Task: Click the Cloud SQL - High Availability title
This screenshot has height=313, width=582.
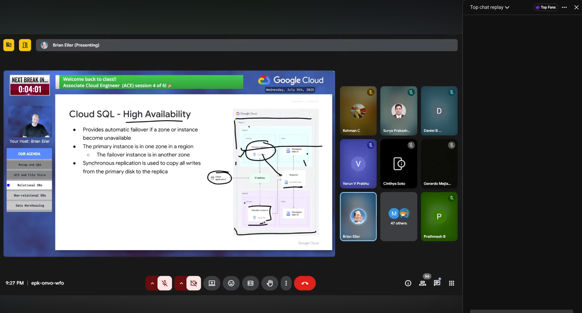Action: coord(130,114)
